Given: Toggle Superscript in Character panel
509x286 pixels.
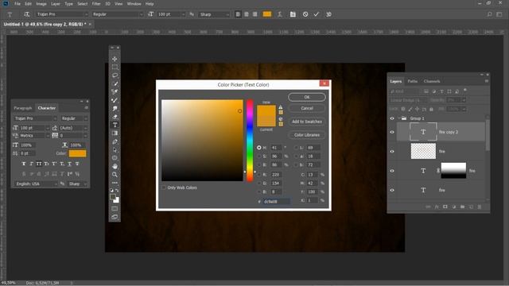Looking at the screenshot, I should click(x=54, y=164).
